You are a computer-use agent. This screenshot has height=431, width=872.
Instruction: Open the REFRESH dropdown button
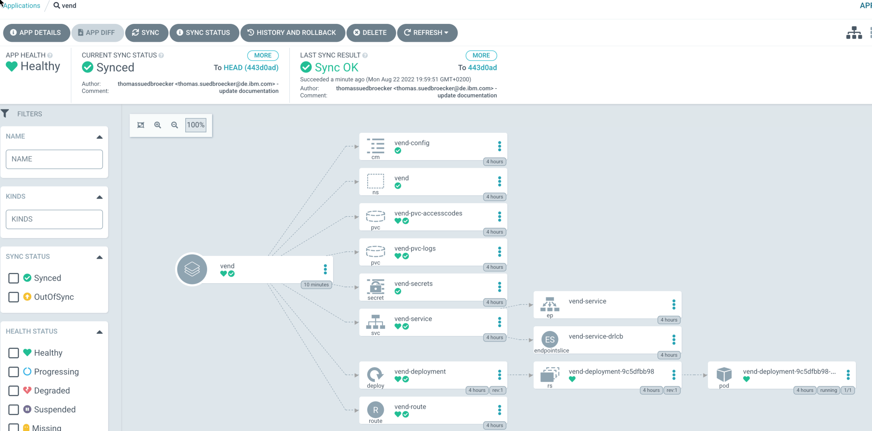coord(427,33)
